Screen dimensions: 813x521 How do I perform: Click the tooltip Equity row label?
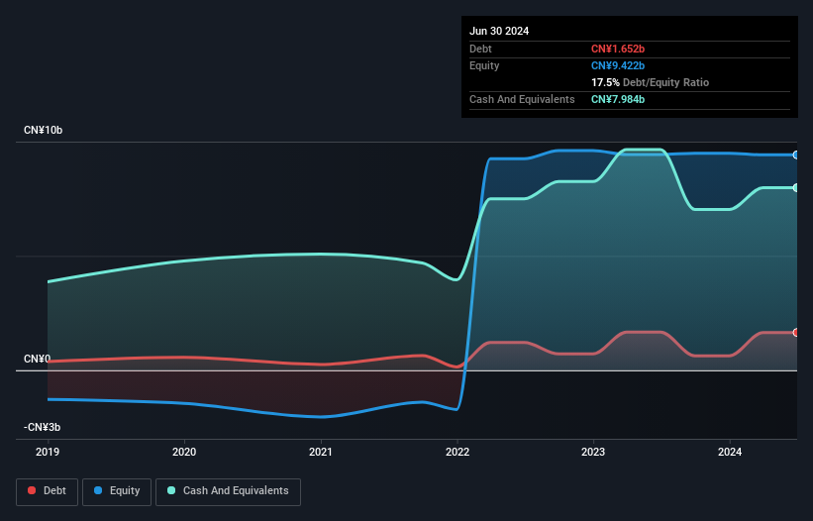[484, 65]
